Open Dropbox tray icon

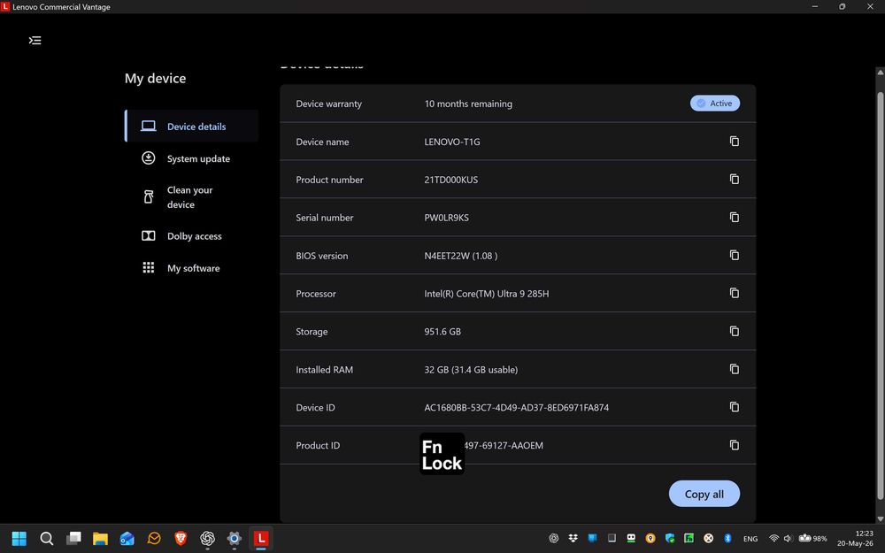click(x=573, y=538)
